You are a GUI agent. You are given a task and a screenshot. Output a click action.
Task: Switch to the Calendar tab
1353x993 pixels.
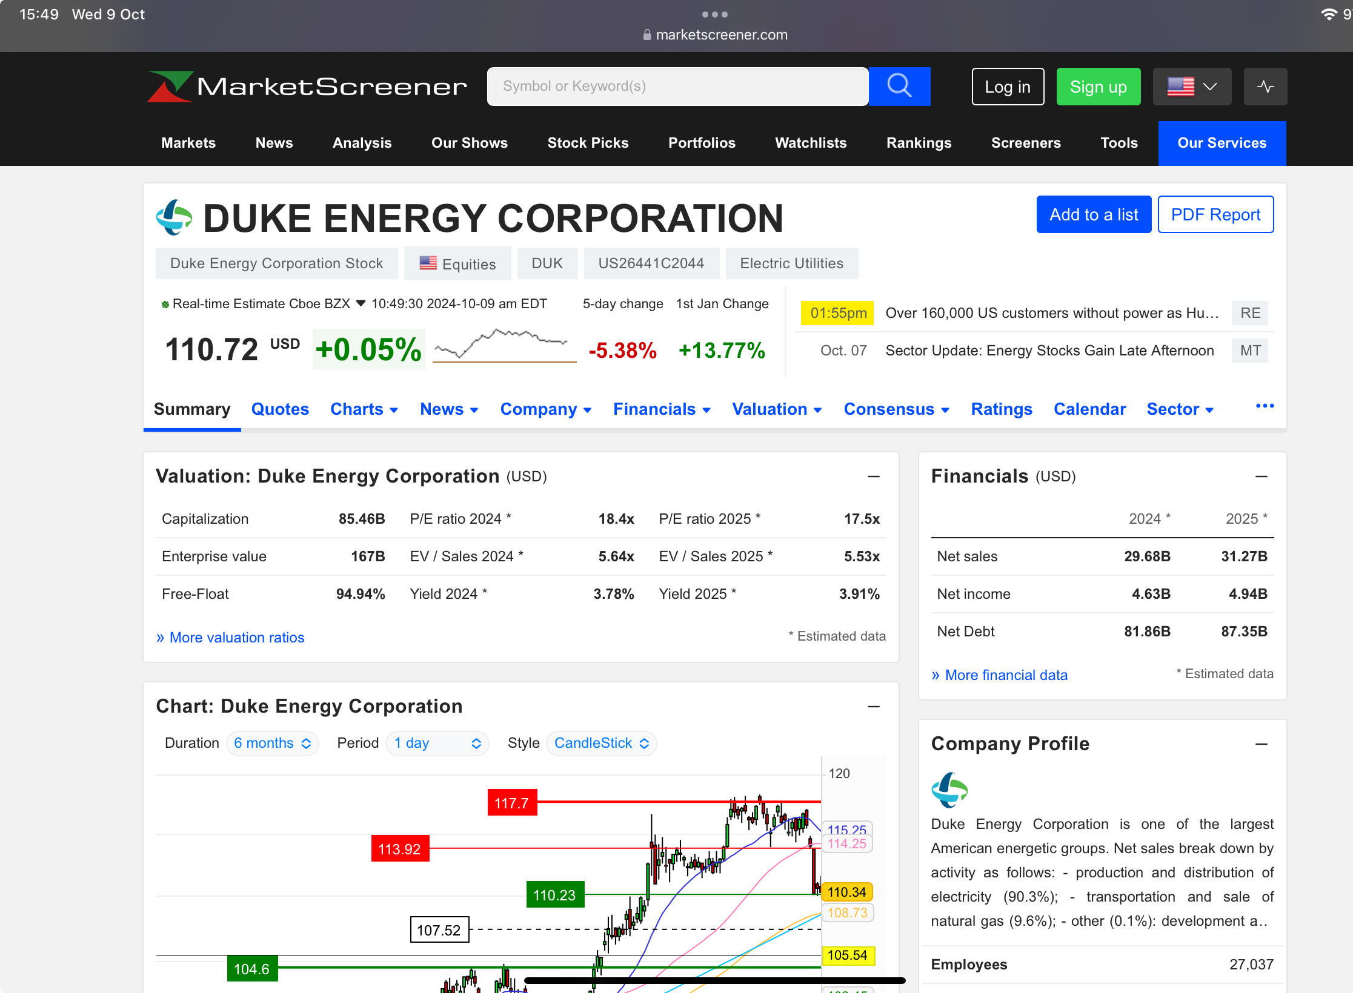click(x=1089, y=409)
